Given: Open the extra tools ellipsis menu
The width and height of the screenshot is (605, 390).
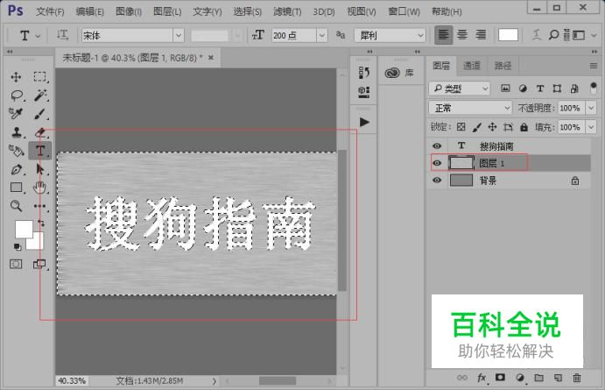Looking at the screenshot, I should pyautogui.click(x=39, y=206).
